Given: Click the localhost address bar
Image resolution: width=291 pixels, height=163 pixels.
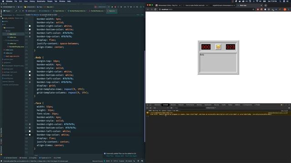Looking at the screenshot, I should [x=205, y=10].
